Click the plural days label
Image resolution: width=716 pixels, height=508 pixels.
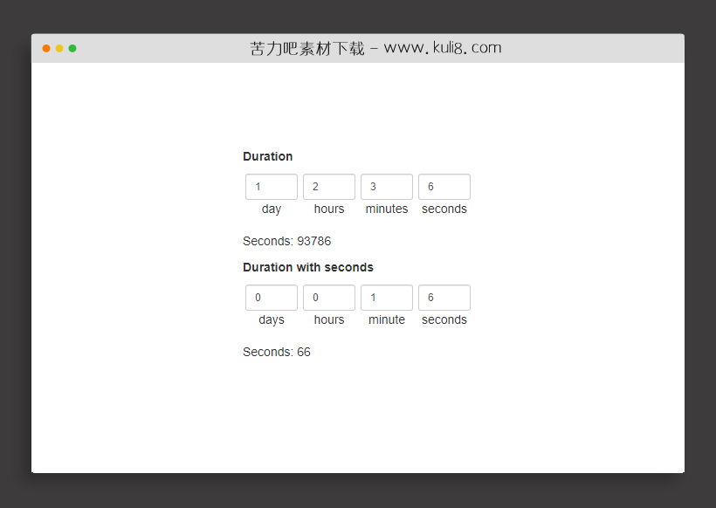point(271,320)
